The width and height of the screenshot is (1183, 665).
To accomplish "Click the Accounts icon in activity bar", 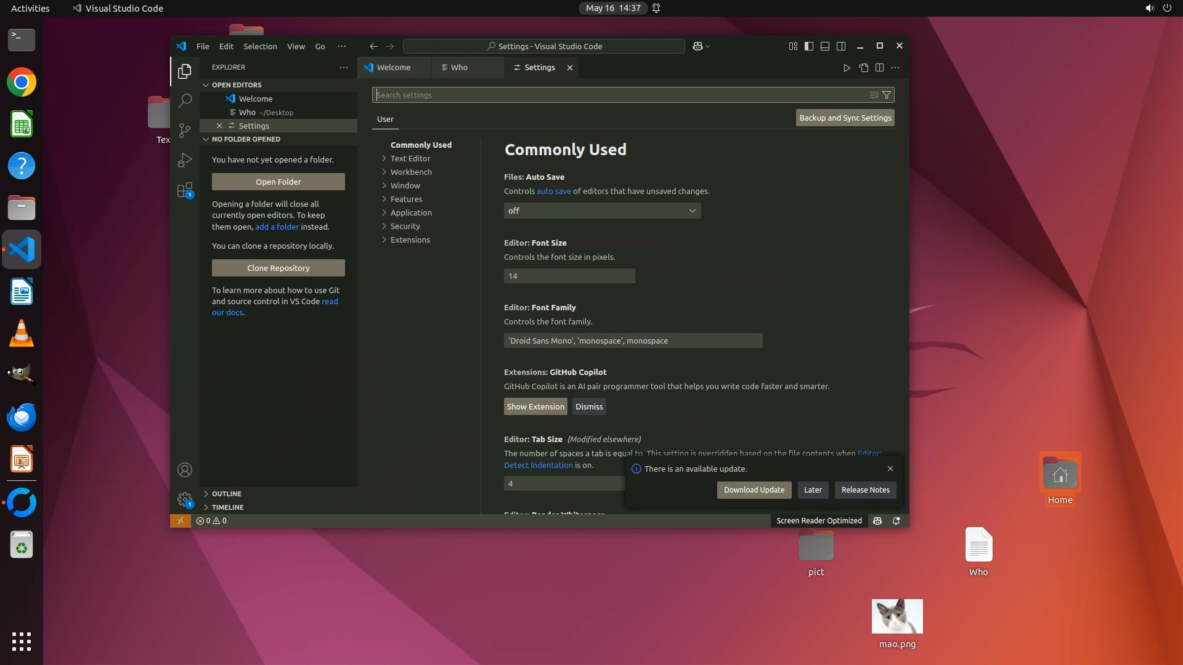I will click(184, 470).
